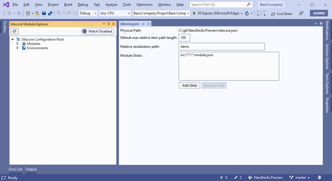Open the Debug configuration dropdown
Image resolution: width=332 pixels, height=181 pixels.
[x=88, y=13]
